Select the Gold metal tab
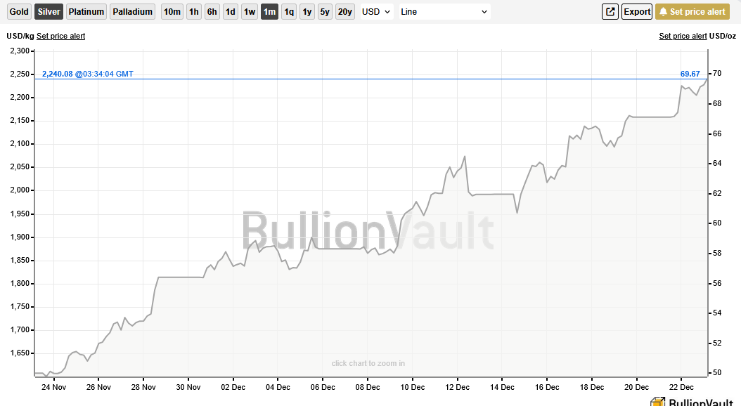Viewport: 741px width, 406px height. pos(19,12)
